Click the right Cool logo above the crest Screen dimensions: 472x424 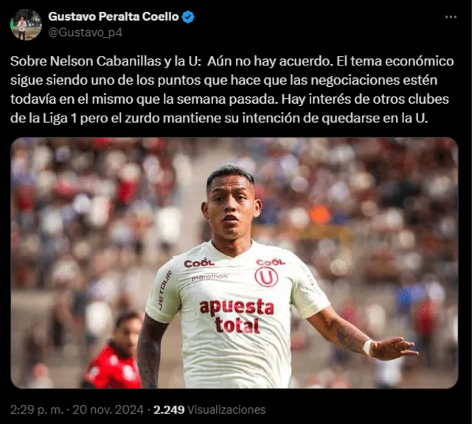(x=271, y=262)
